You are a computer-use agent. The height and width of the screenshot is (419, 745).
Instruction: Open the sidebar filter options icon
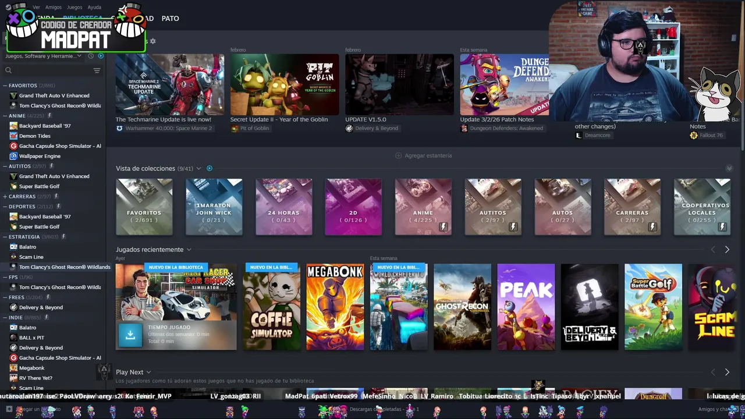point(97,70)
